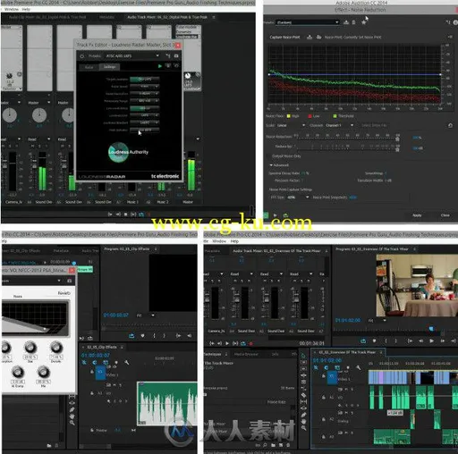Screen dimensions: 458x454
Task: Choose the Zoom tool beside the Track Mixer timeline
Action: [303, 428]
